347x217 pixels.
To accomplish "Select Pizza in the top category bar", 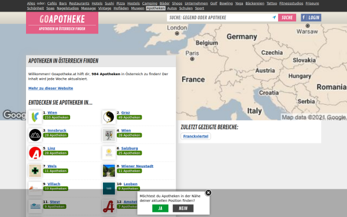I will [121, 3].
